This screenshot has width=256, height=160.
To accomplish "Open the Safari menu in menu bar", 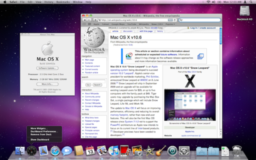I will coord(13,2).
